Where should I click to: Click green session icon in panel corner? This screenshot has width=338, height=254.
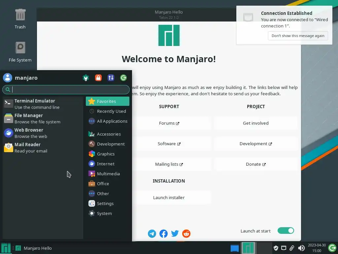pos(332,248)
